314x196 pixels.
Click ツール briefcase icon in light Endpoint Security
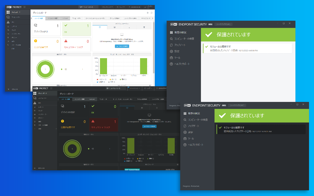point(172,57)
